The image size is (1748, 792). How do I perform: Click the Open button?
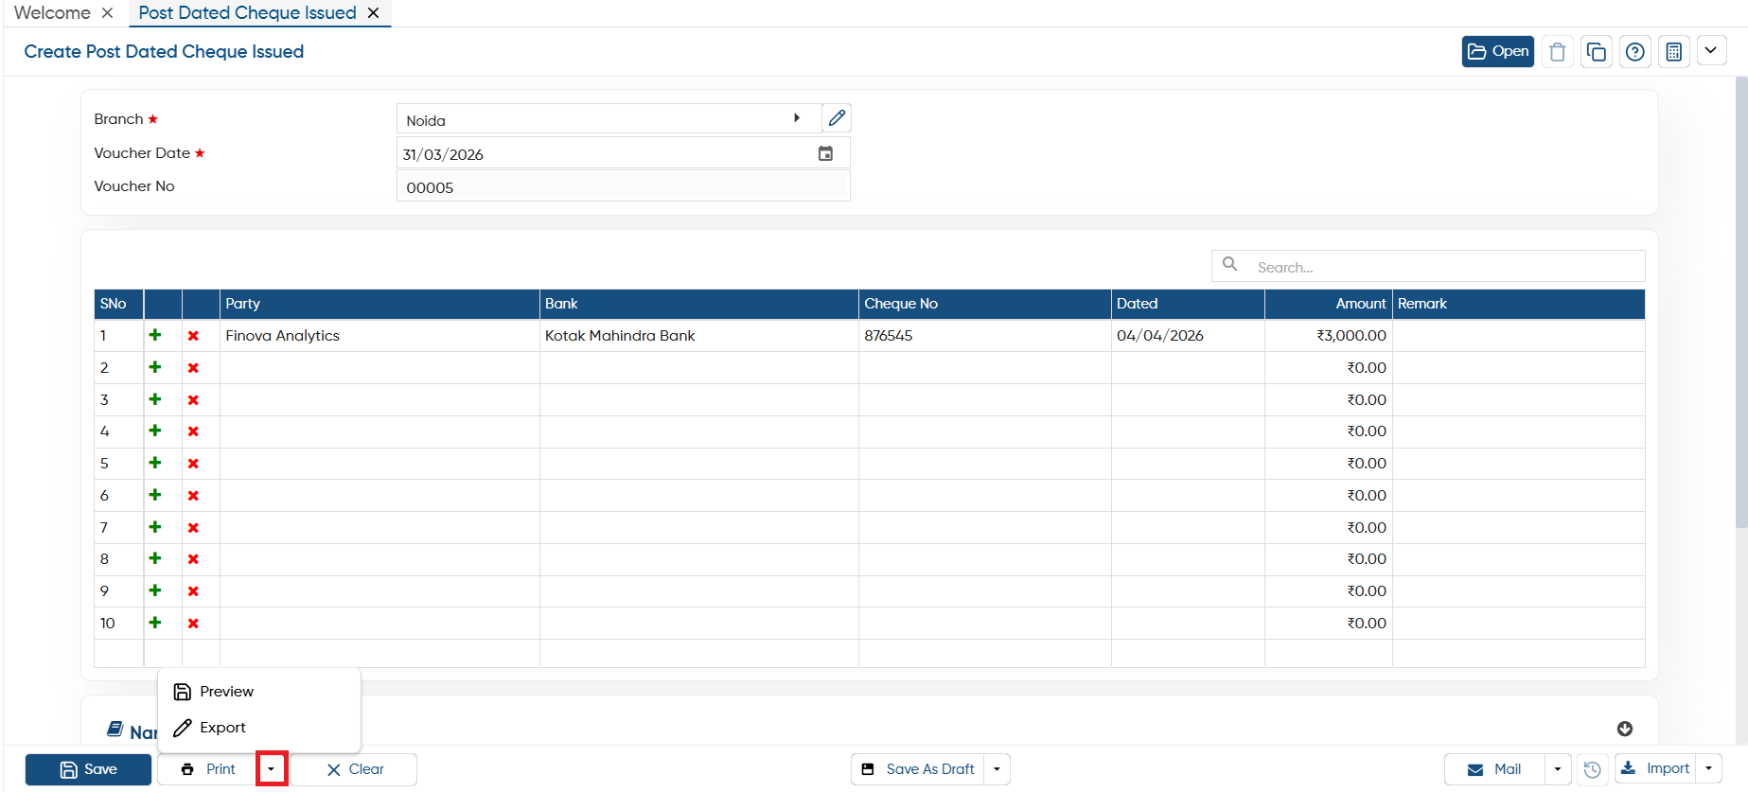pyautogui.click(x=1498, y=51)
